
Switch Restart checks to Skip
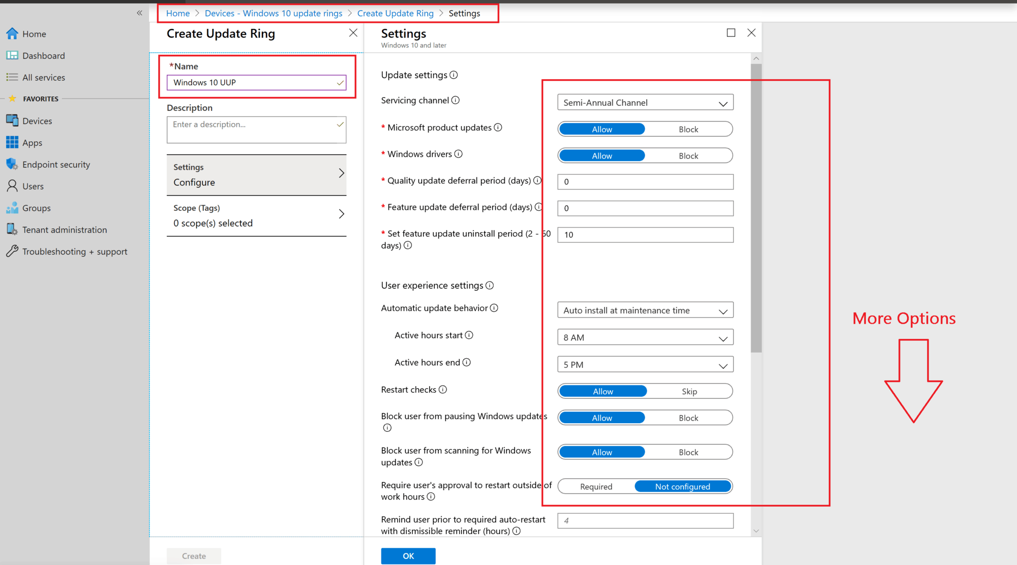pos(690,391)
